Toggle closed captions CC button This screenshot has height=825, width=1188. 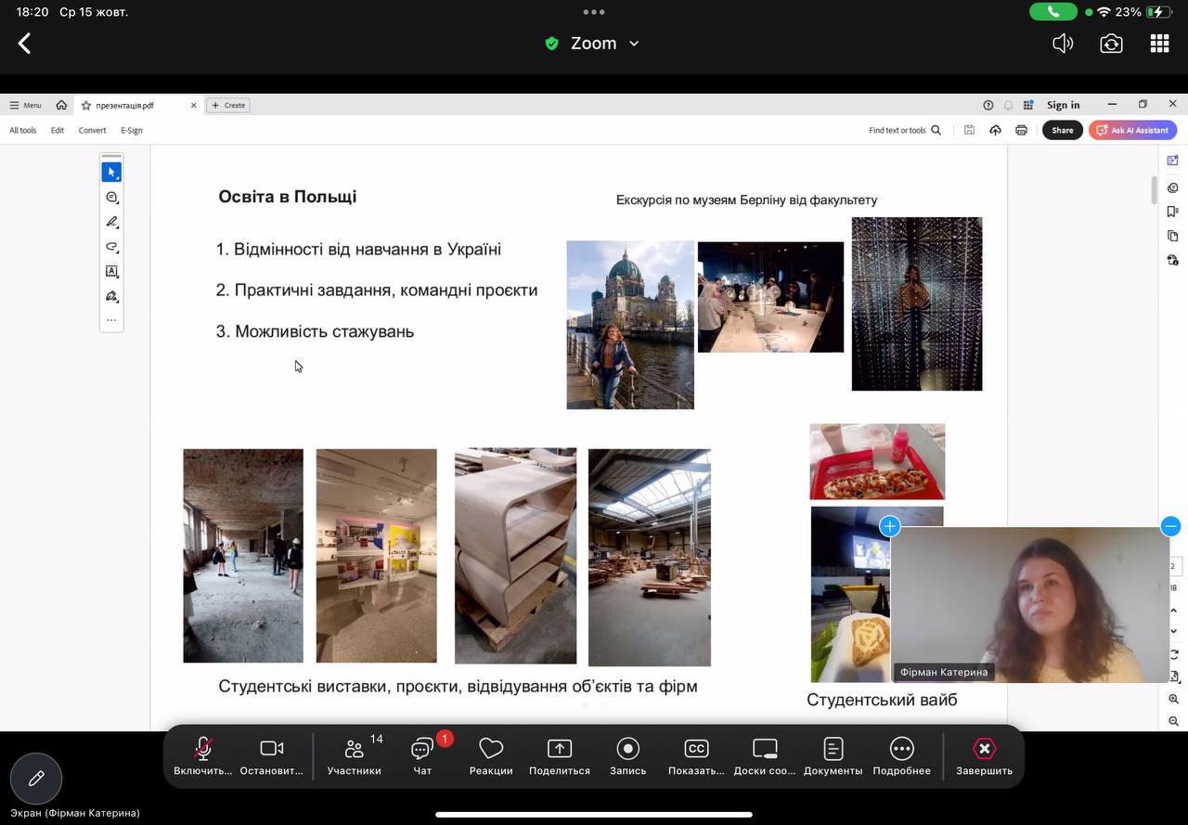696,756
